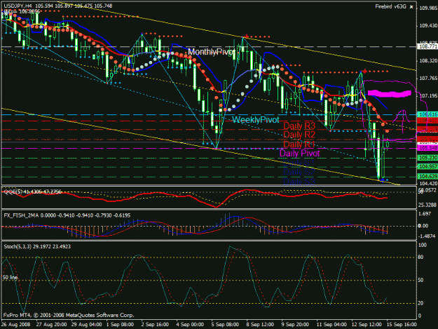Image resolution: width=438 pixels, height=329 pixels.
Task: Click the green 104.957 support price tag
Action: tap(427, 167)
